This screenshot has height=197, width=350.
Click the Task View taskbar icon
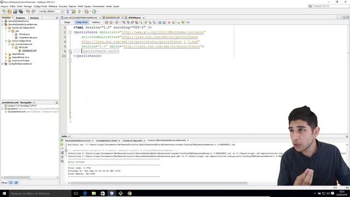(75, 193)
